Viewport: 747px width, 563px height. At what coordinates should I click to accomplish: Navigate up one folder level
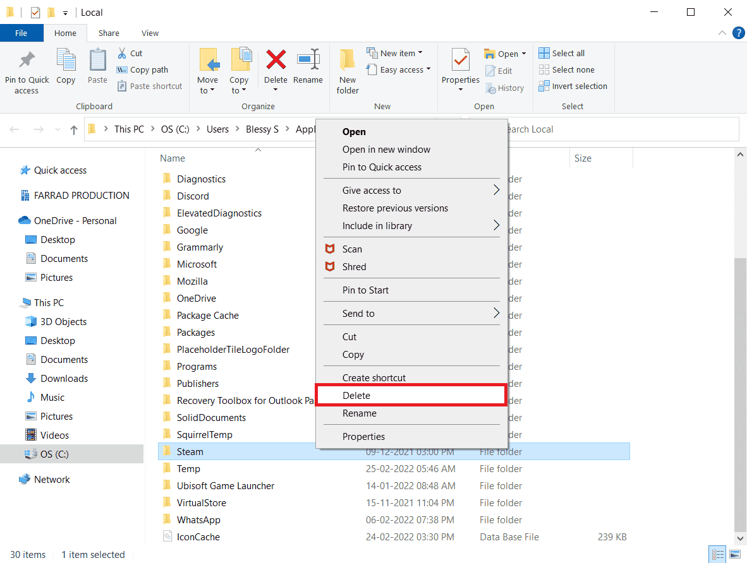[x=74, y=129]
